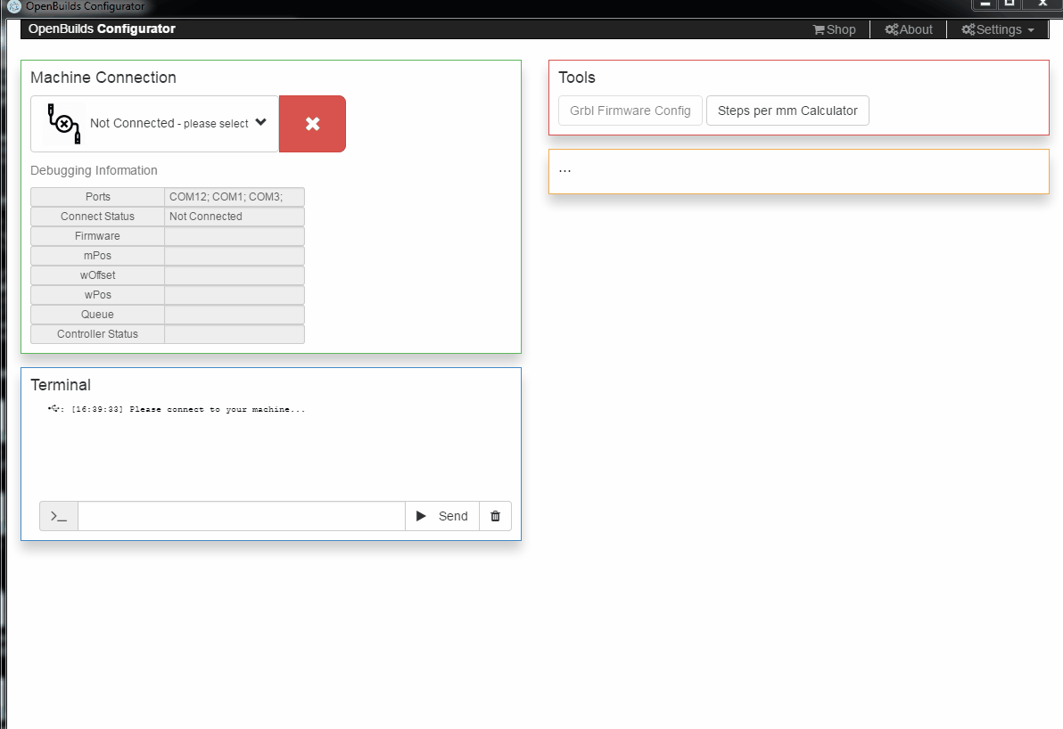This screenshot has width=1063, height=729.
Task: Click the terminal command input field
Action: click(241, 515)
